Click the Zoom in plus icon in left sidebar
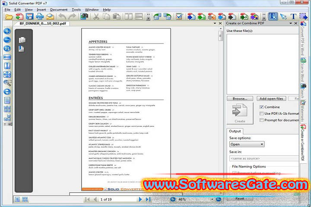Image resolution: width=311 pixels, height=207 pixels. pos(7,31)
